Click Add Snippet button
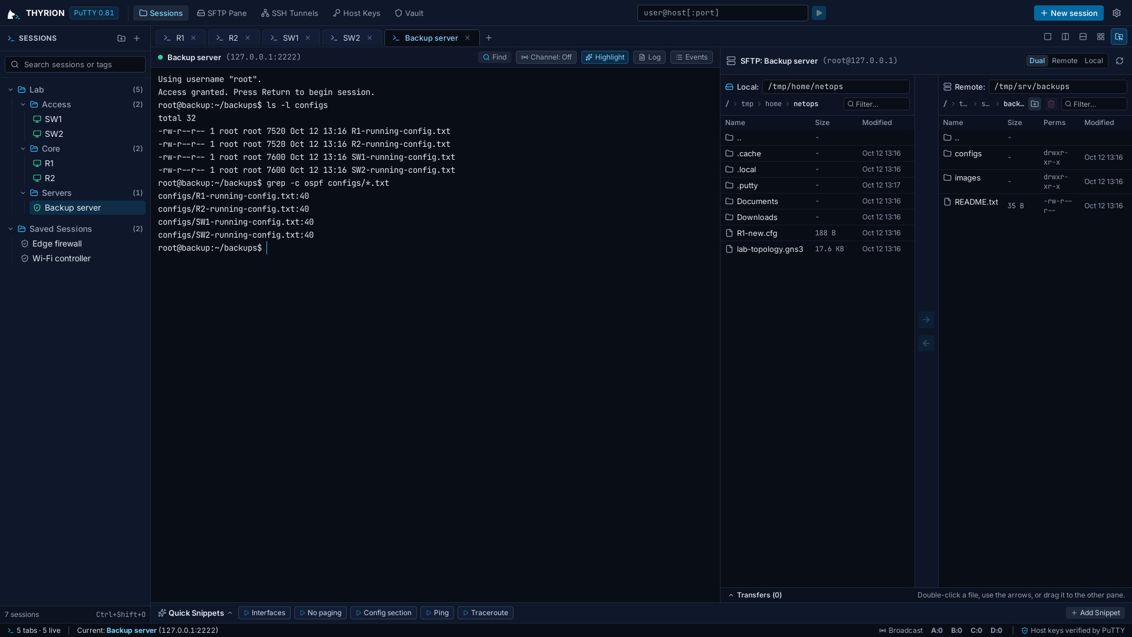This screenshot has height=637, width=1132. pyautogui.click(x=1095, y=613)
